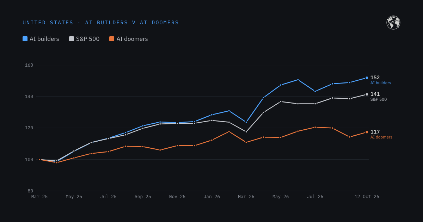Click the "S&P 500" end-of-line series label

coord(379,100)
